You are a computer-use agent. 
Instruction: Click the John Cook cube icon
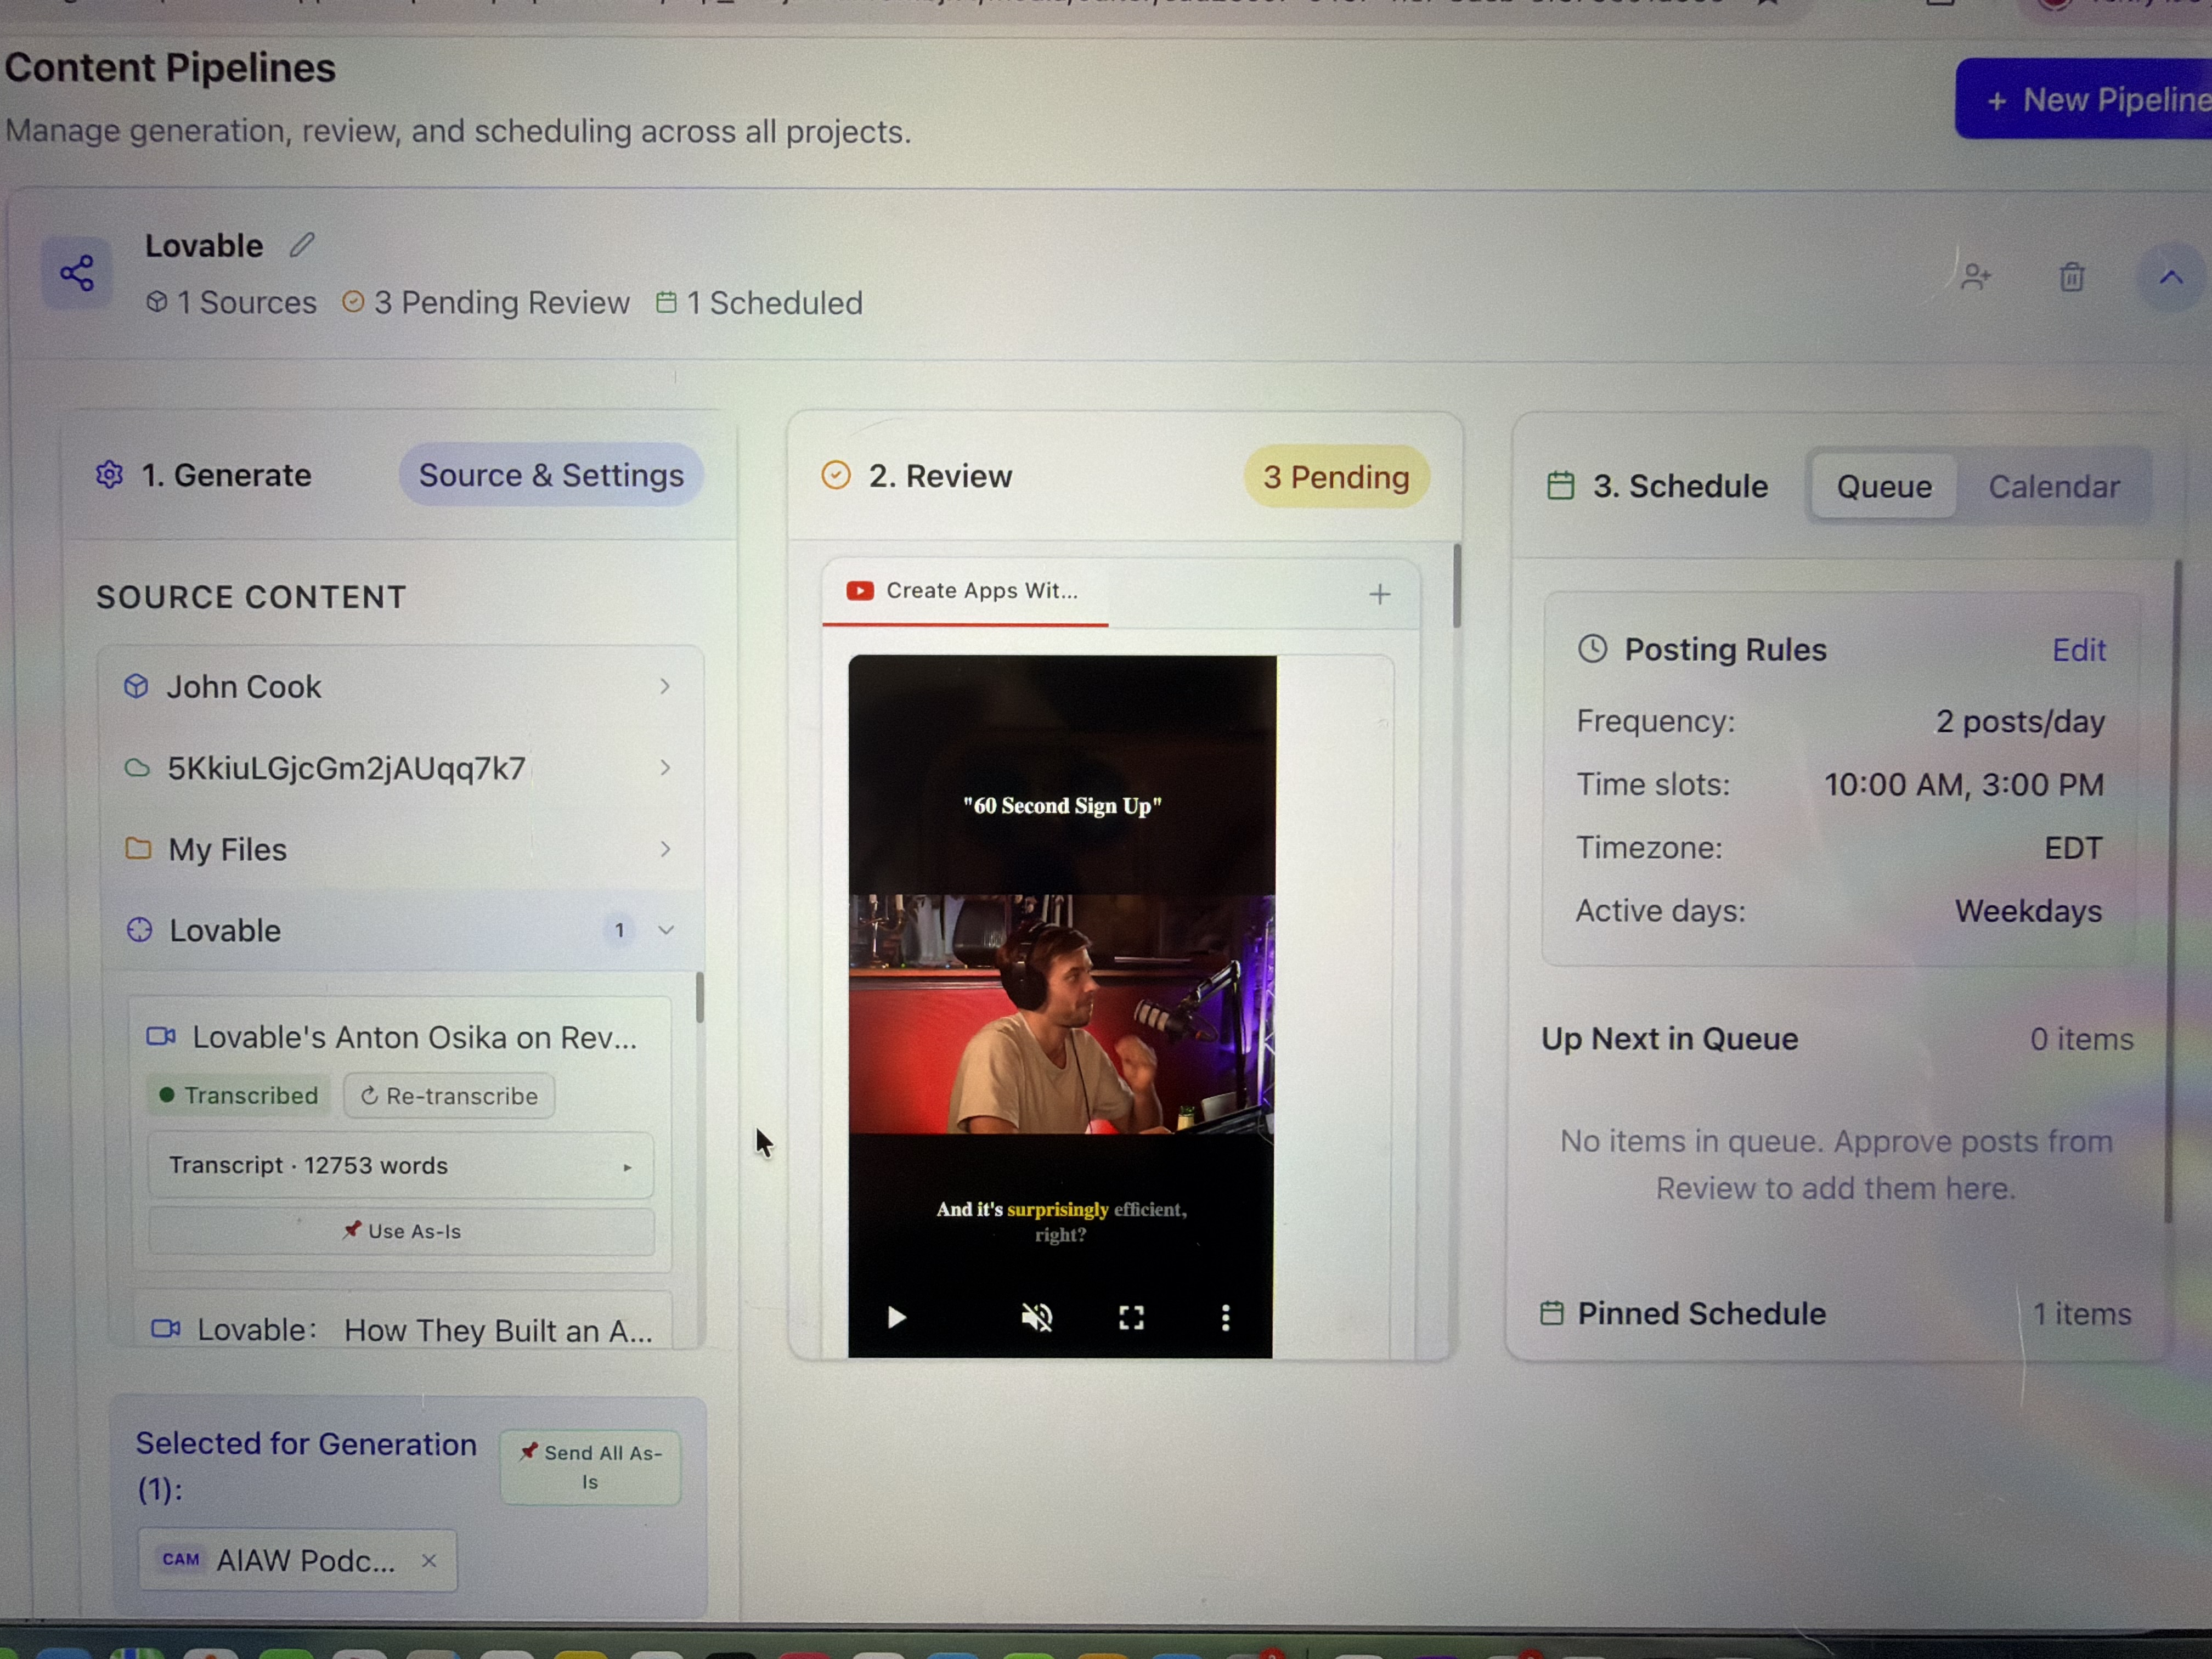[136, 686]
